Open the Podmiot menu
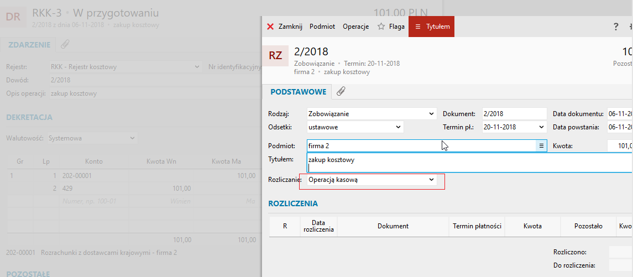 [x=322, y=27]
